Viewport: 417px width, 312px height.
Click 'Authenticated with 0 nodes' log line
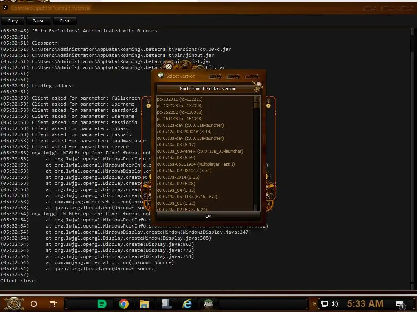(x=120, y=31)
